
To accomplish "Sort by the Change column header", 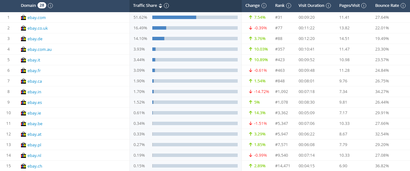I will coord(252,6).
